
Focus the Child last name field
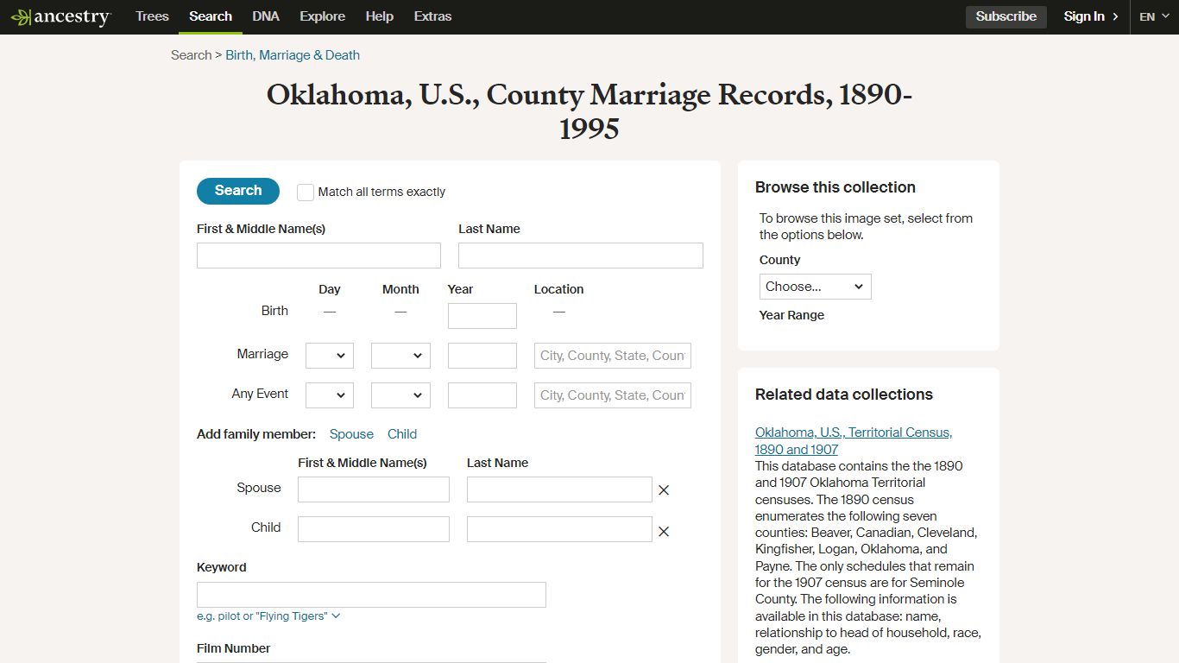(x=559, y=529)
